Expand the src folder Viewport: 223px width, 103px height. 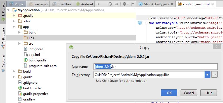(x=20, y=43)
